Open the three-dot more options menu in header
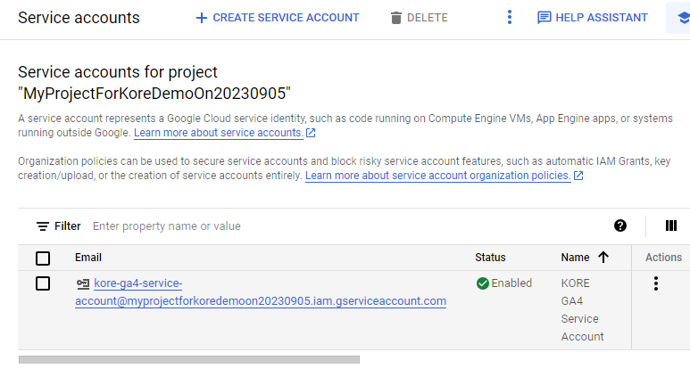 [510, 18]
